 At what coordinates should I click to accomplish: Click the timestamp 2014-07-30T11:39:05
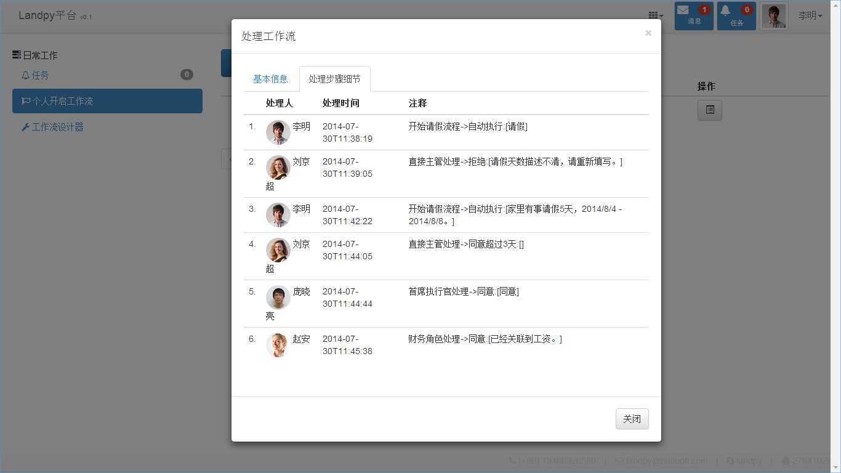[x=347, y=168]
